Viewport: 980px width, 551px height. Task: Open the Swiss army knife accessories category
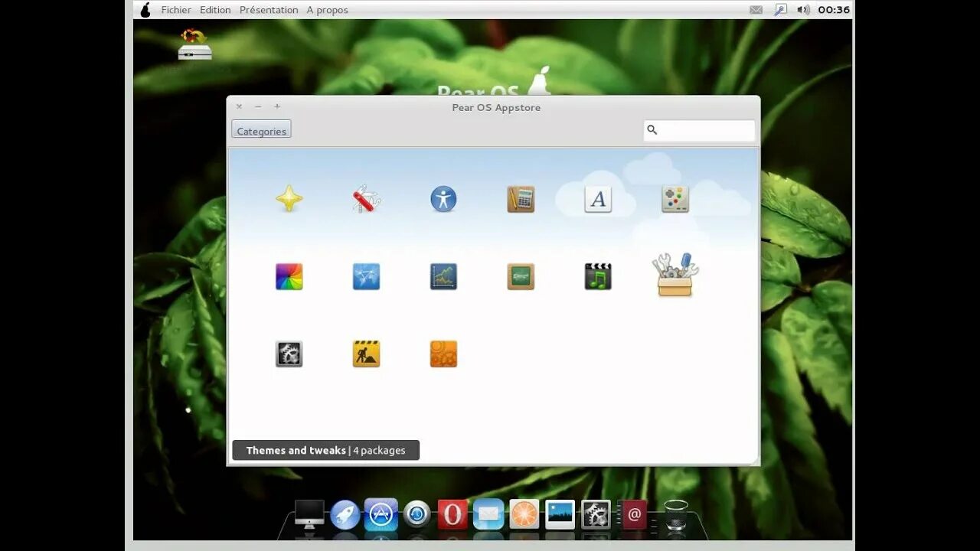click(367, 199)
